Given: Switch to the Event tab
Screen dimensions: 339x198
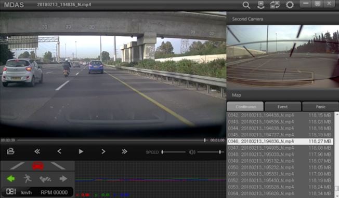Looking at the screenshot, I should [x=282, y=107].
